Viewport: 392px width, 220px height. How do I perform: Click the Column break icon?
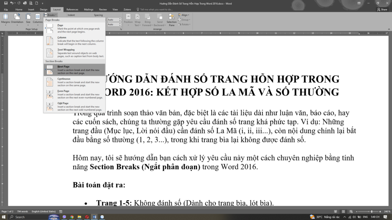tap(50, 40)
